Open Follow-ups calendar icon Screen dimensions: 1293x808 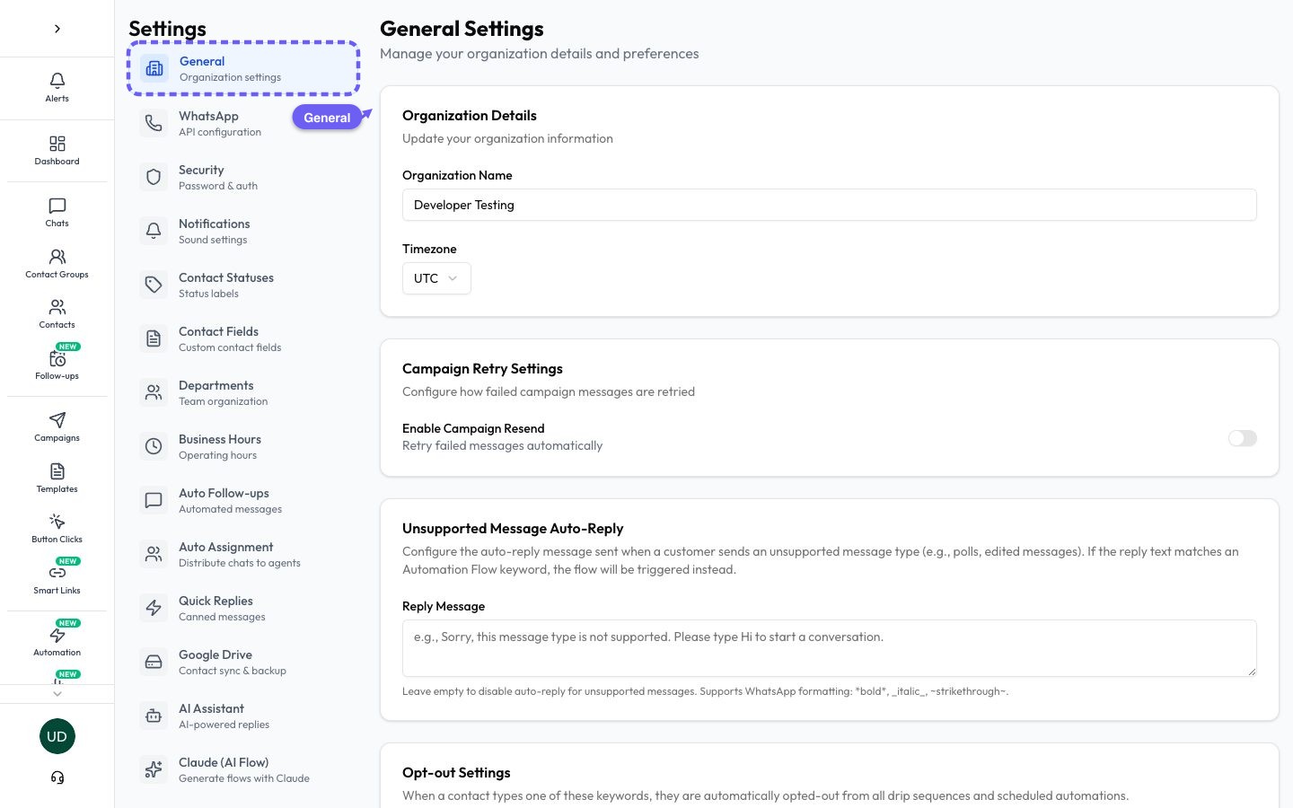point(57,358)
